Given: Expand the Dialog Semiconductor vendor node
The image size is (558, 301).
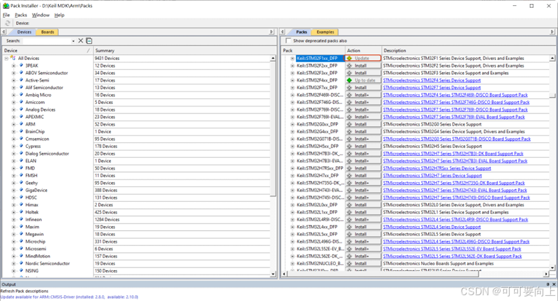Looking at the screenshot, I should pyautogui.click(x=14, y=153).
